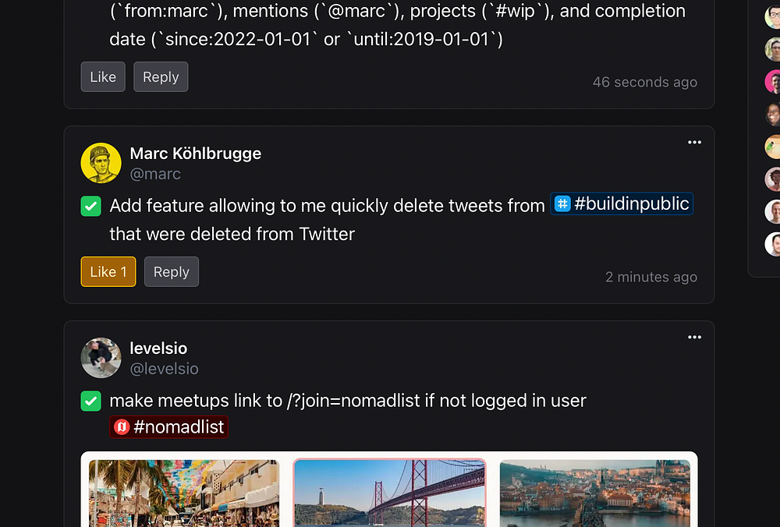Open the pink-background avatar in sidebar
This screenshot has width=780, height=527.
pos(773,82)
